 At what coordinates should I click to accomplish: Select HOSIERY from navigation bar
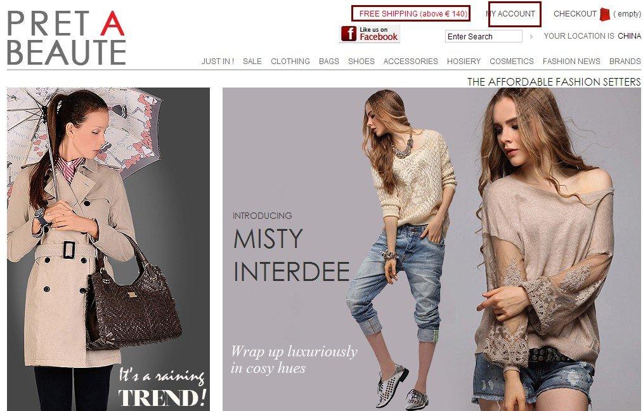click(x=464, y=62)
